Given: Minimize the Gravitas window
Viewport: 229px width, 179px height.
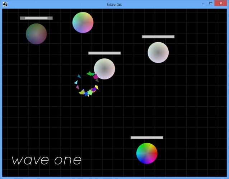Looking at the screenshot, I should point(203,3).
